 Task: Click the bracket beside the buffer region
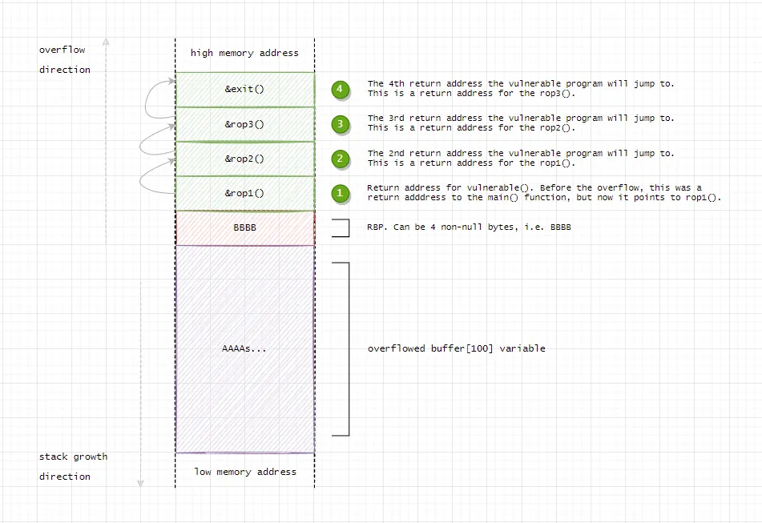343,348
